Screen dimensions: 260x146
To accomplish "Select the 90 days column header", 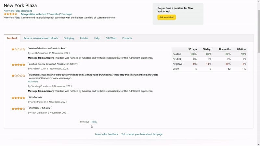I will pyautogui.click(x=207, y=49).
